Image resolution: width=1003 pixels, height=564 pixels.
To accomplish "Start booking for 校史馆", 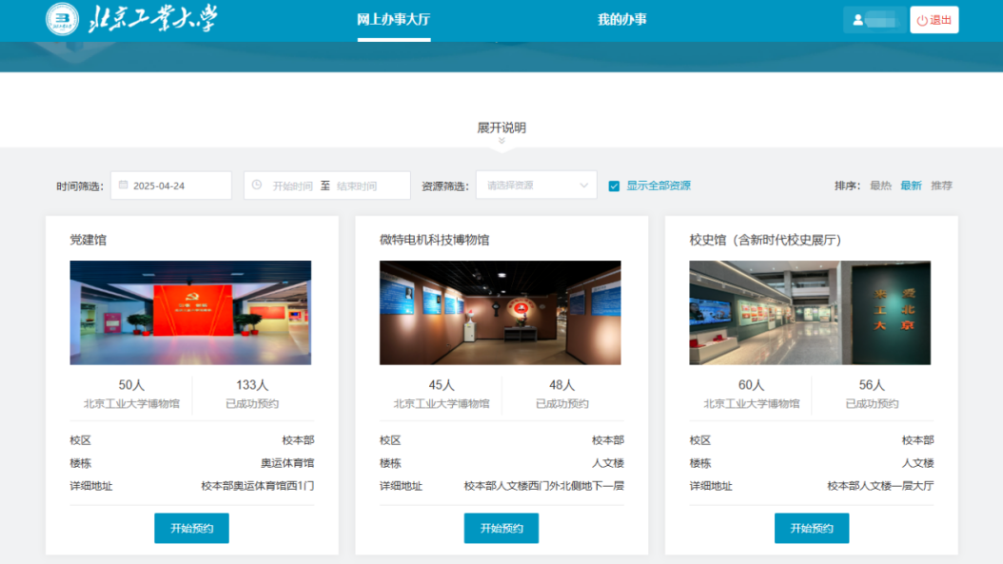I will click(x=811, y=528).
